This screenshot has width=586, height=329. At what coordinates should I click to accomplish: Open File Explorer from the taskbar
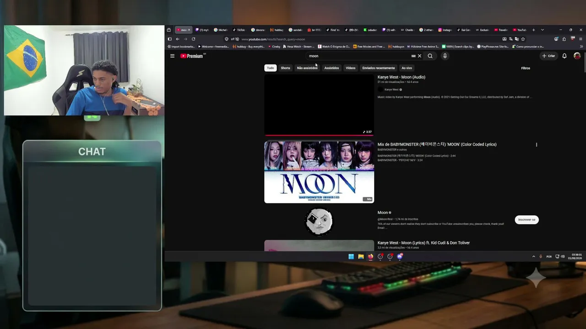click(361, 256)
